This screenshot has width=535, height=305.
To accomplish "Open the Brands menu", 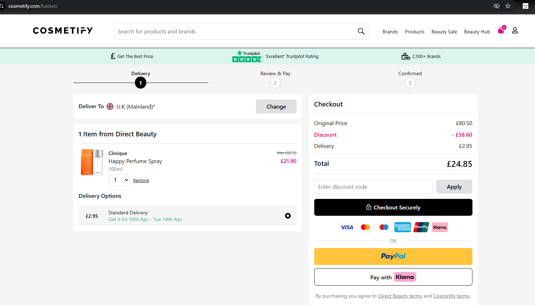I will tap(390, 32).
